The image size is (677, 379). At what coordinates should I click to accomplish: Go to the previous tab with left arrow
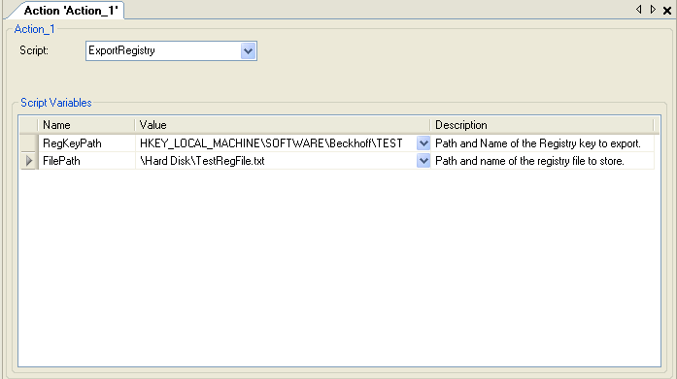click(x=638, y=10)
